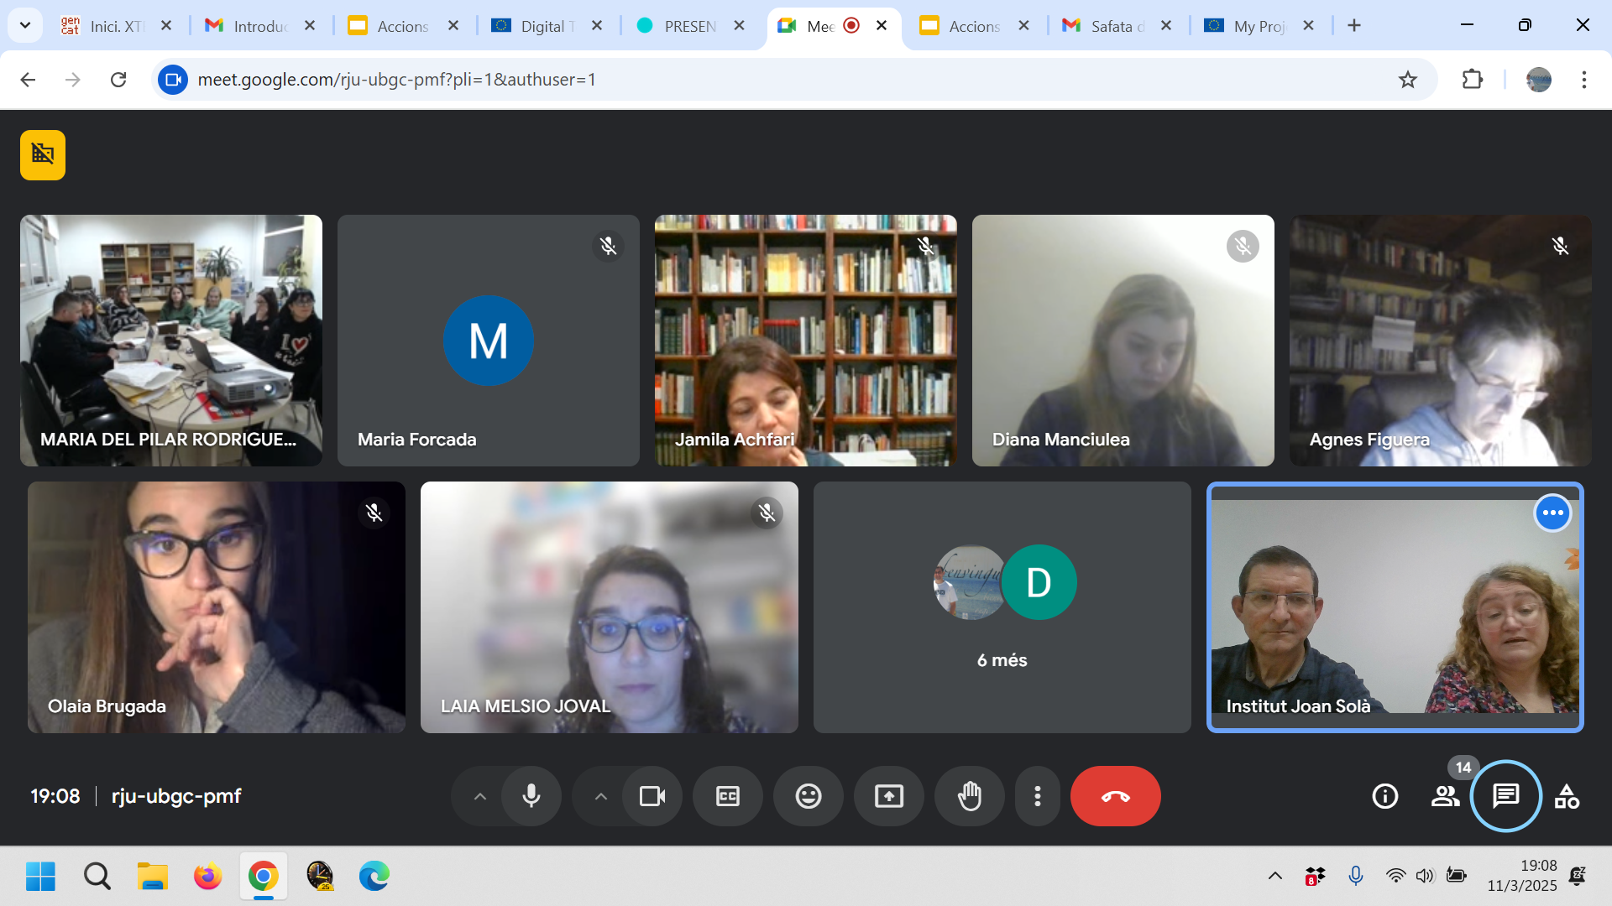Open meeting details info icon
The image size is (1612, 906).
point(1385,796)
